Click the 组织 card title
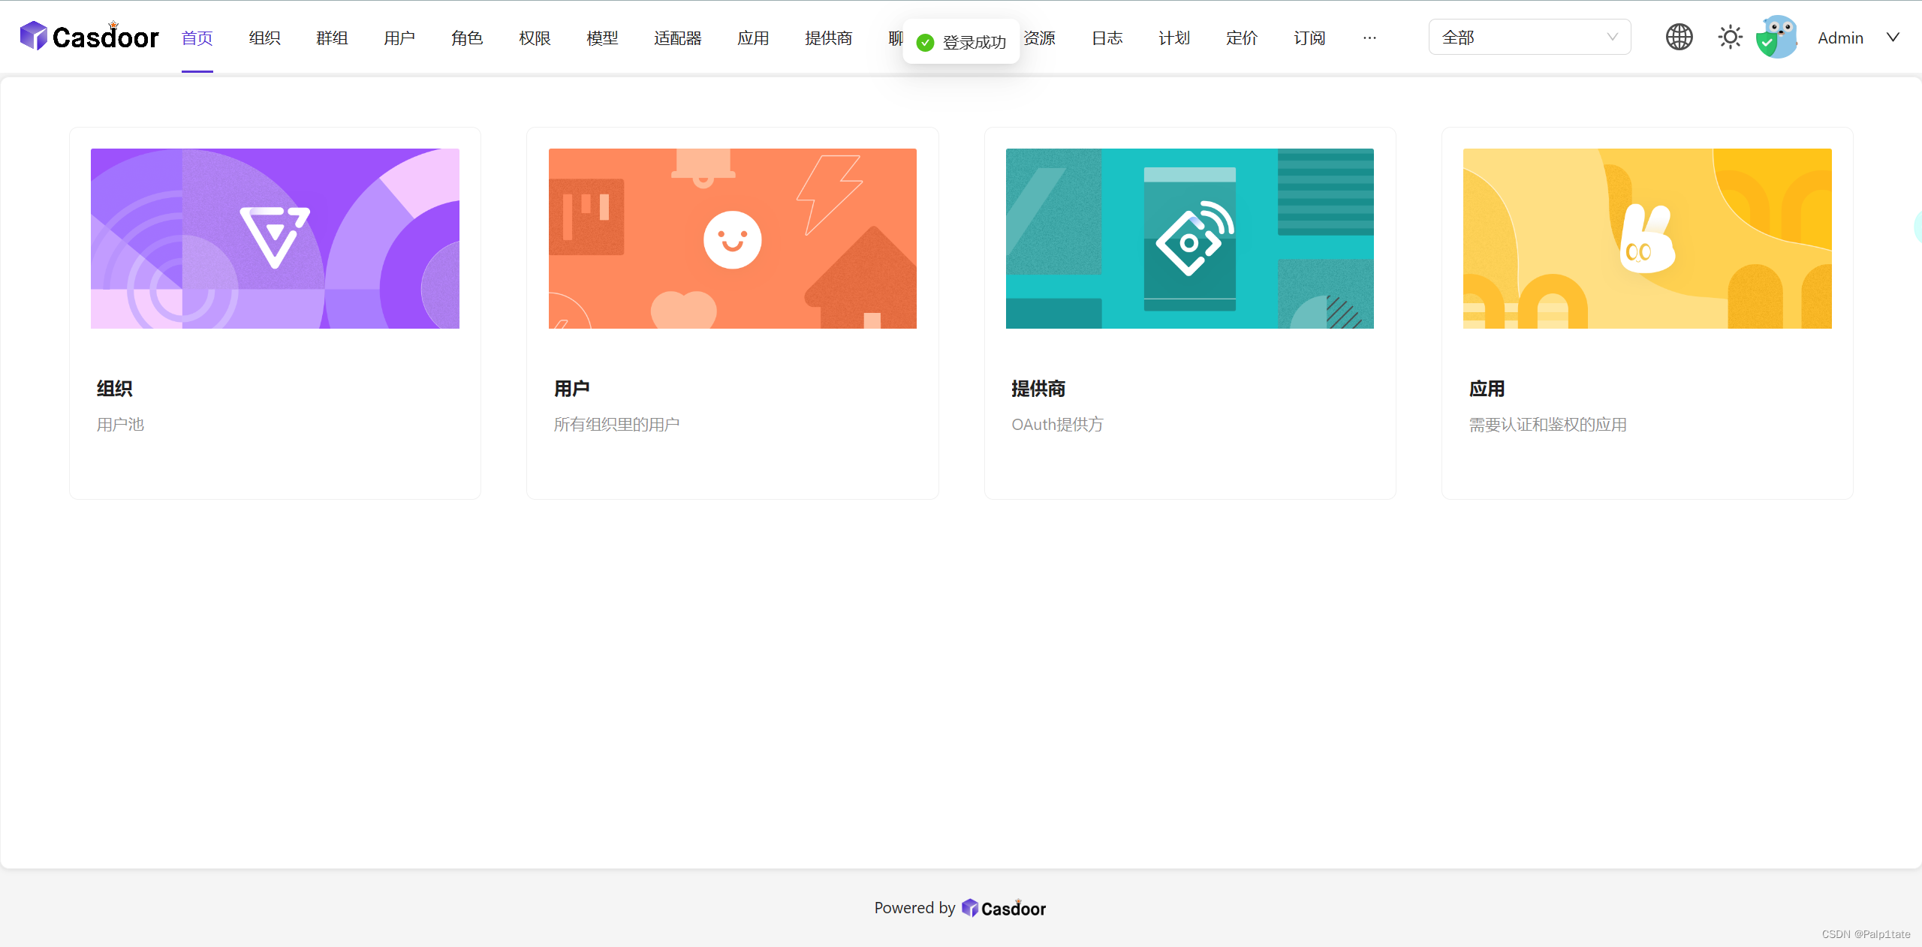The image size is (1922, 947). [x=115, y=389]
